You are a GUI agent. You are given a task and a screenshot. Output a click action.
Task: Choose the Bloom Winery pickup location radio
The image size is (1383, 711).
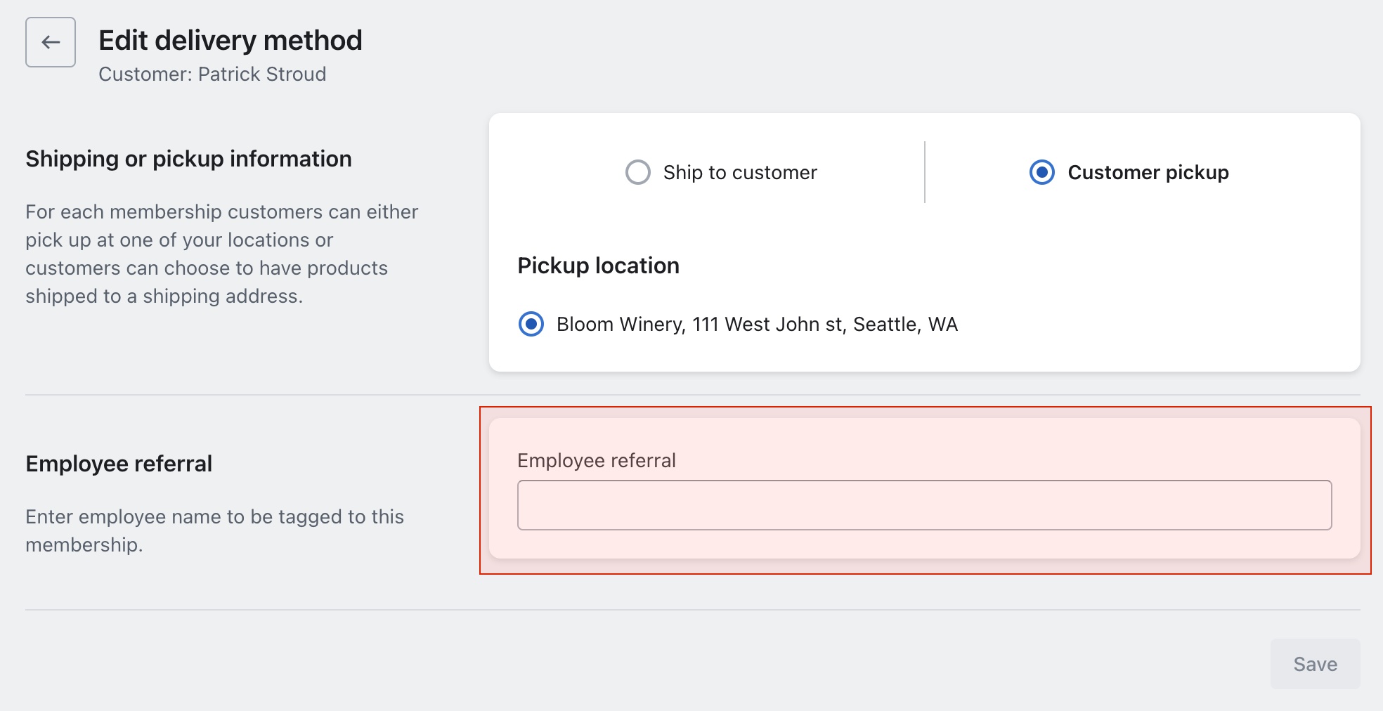click(x=531, y=324)
